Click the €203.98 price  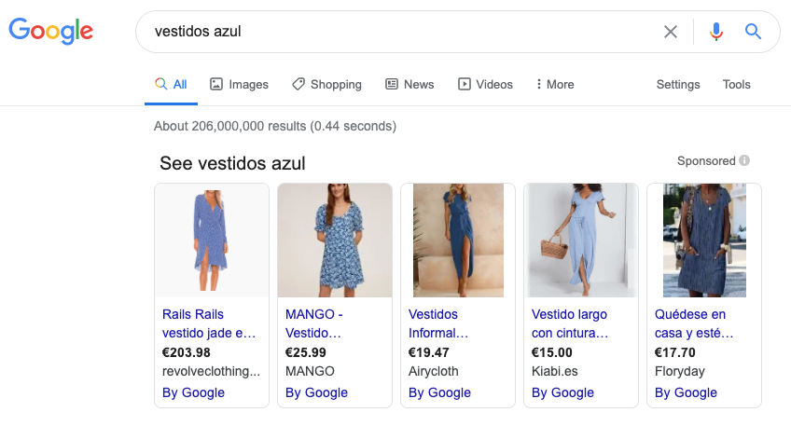(x=187, y=352)
